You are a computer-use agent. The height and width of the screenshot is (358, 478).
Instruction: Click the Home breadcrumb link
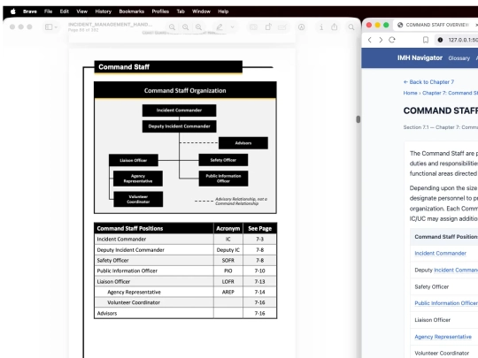point(410,93)
